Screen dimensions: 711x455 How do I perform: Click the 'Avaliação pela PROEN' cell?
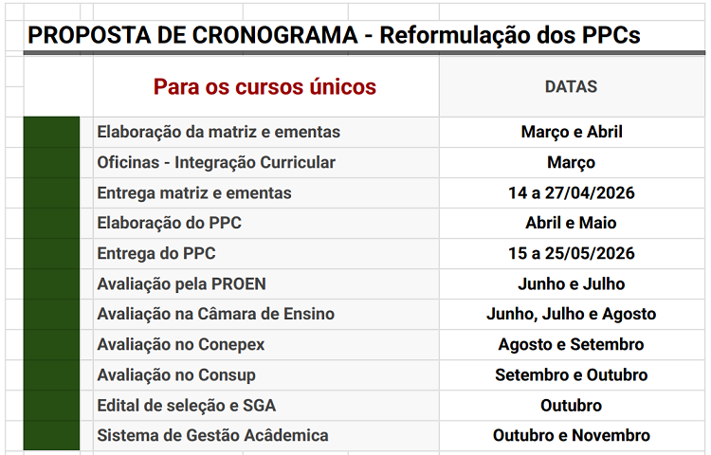[181, 284]
